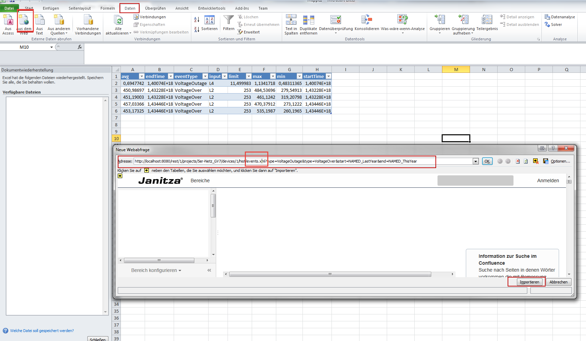
Task: Click into the Adresse URL input field
Action: tap(345, 161)
